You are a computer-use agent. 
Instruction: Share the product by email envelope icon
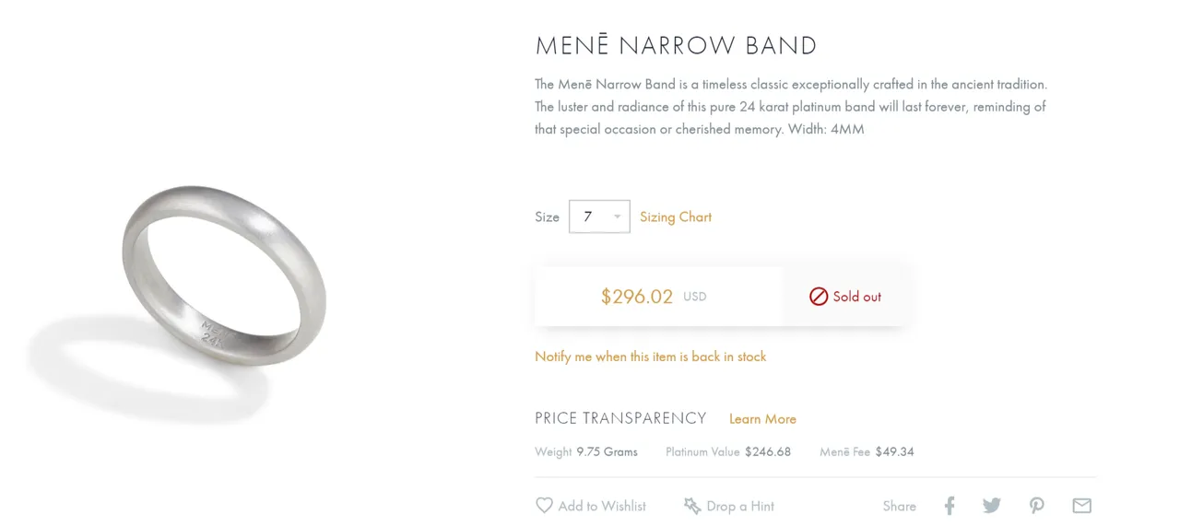[x=1081, y=506]
